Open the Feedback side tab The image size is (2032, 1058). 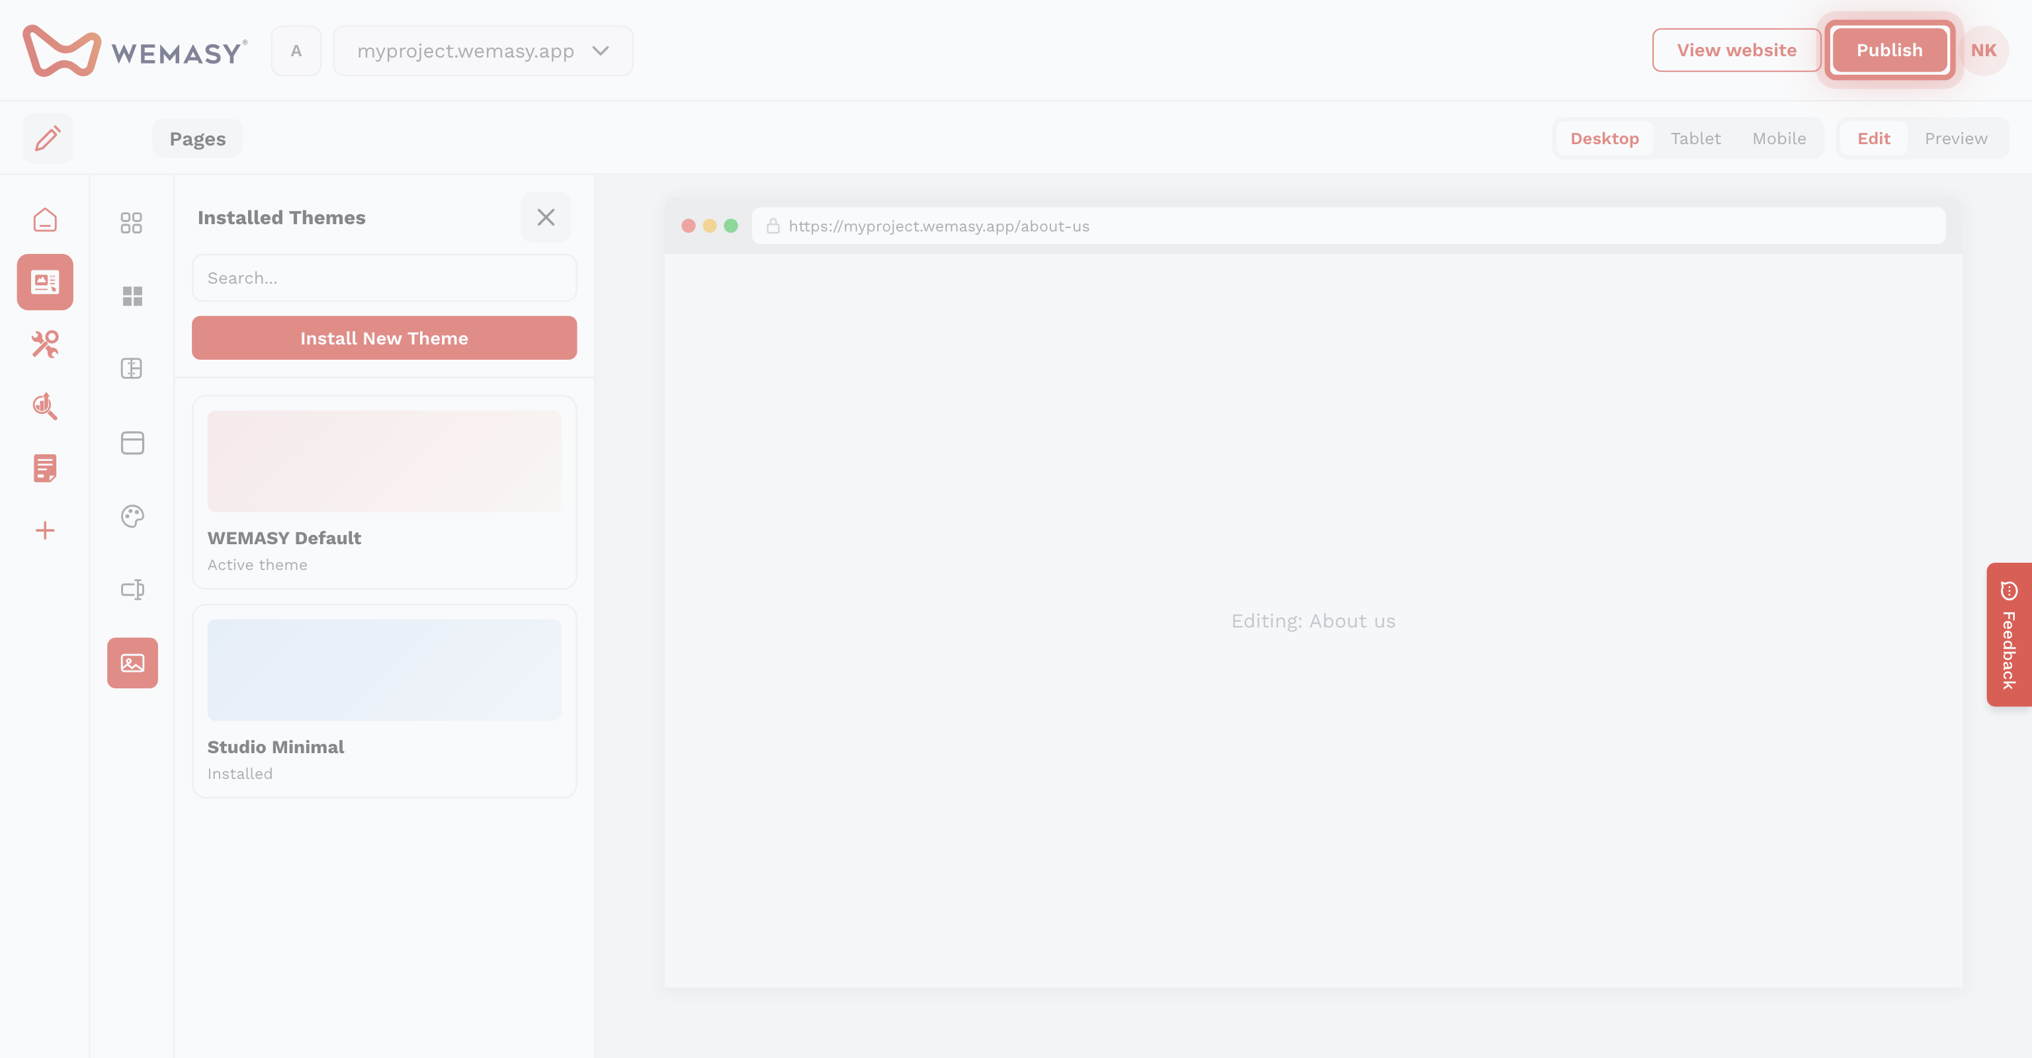click(2008, 635)
